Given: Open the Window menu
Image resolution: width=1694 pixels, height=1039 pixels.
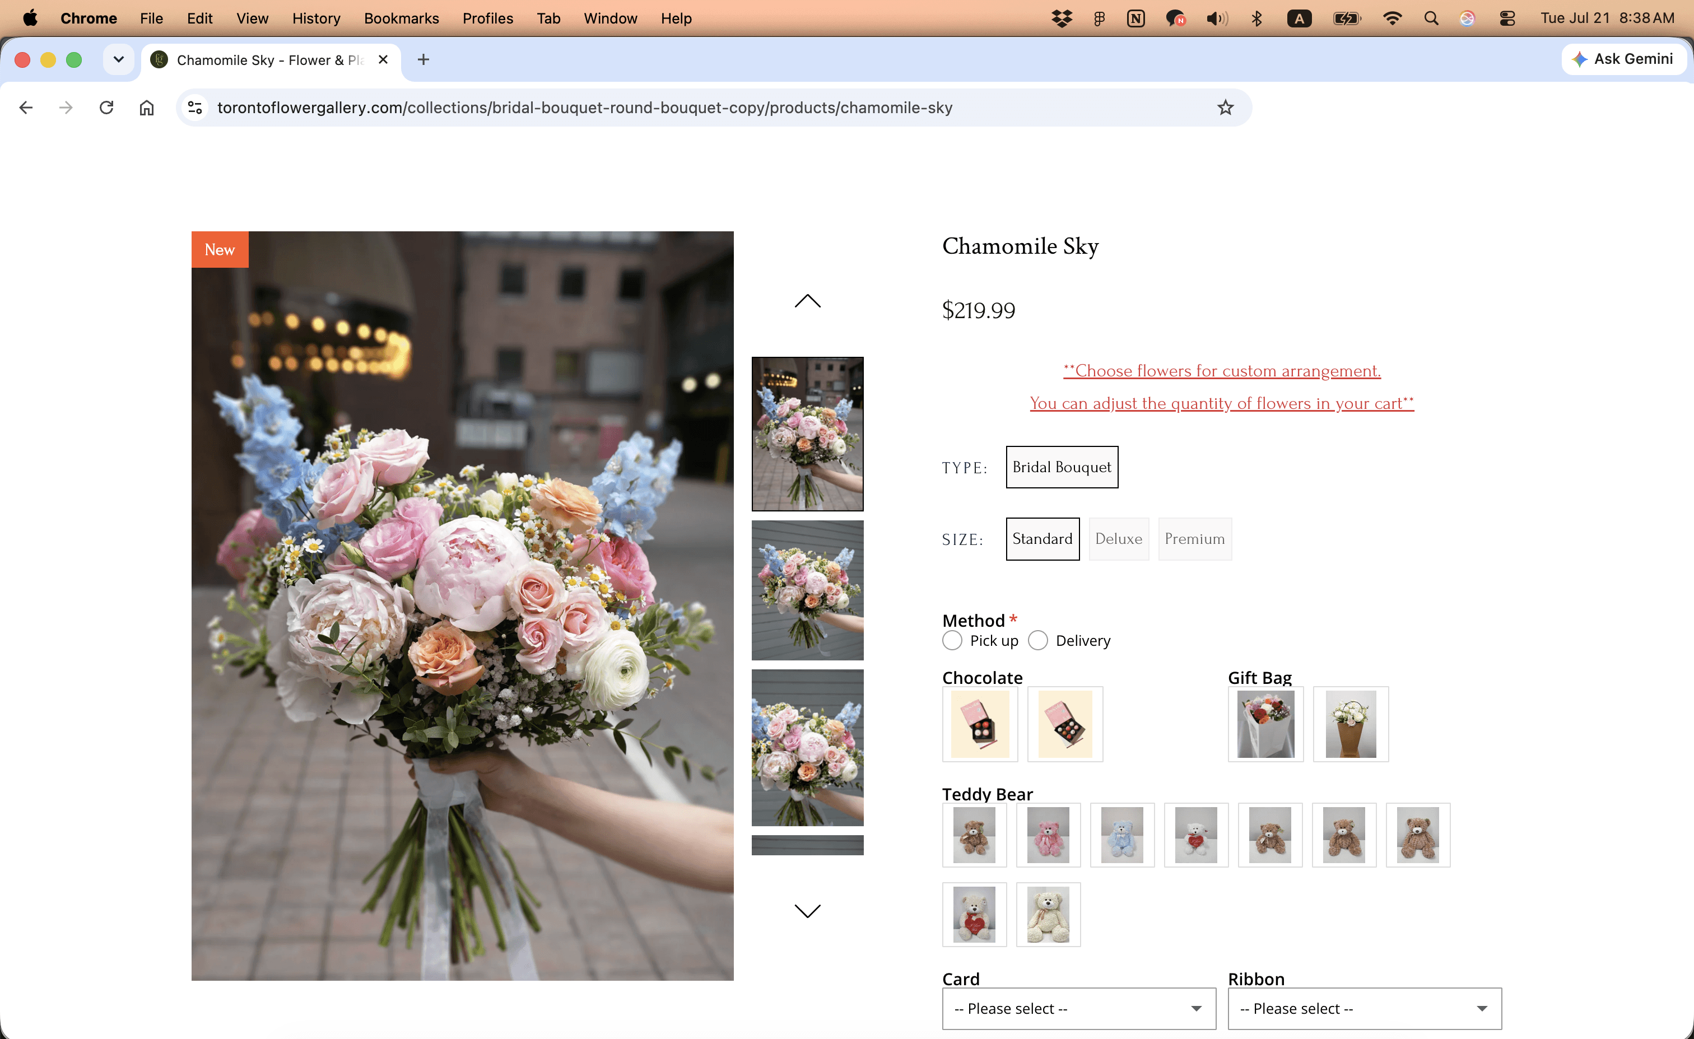Looking at the screenshot, I should [x=611, y=18].
